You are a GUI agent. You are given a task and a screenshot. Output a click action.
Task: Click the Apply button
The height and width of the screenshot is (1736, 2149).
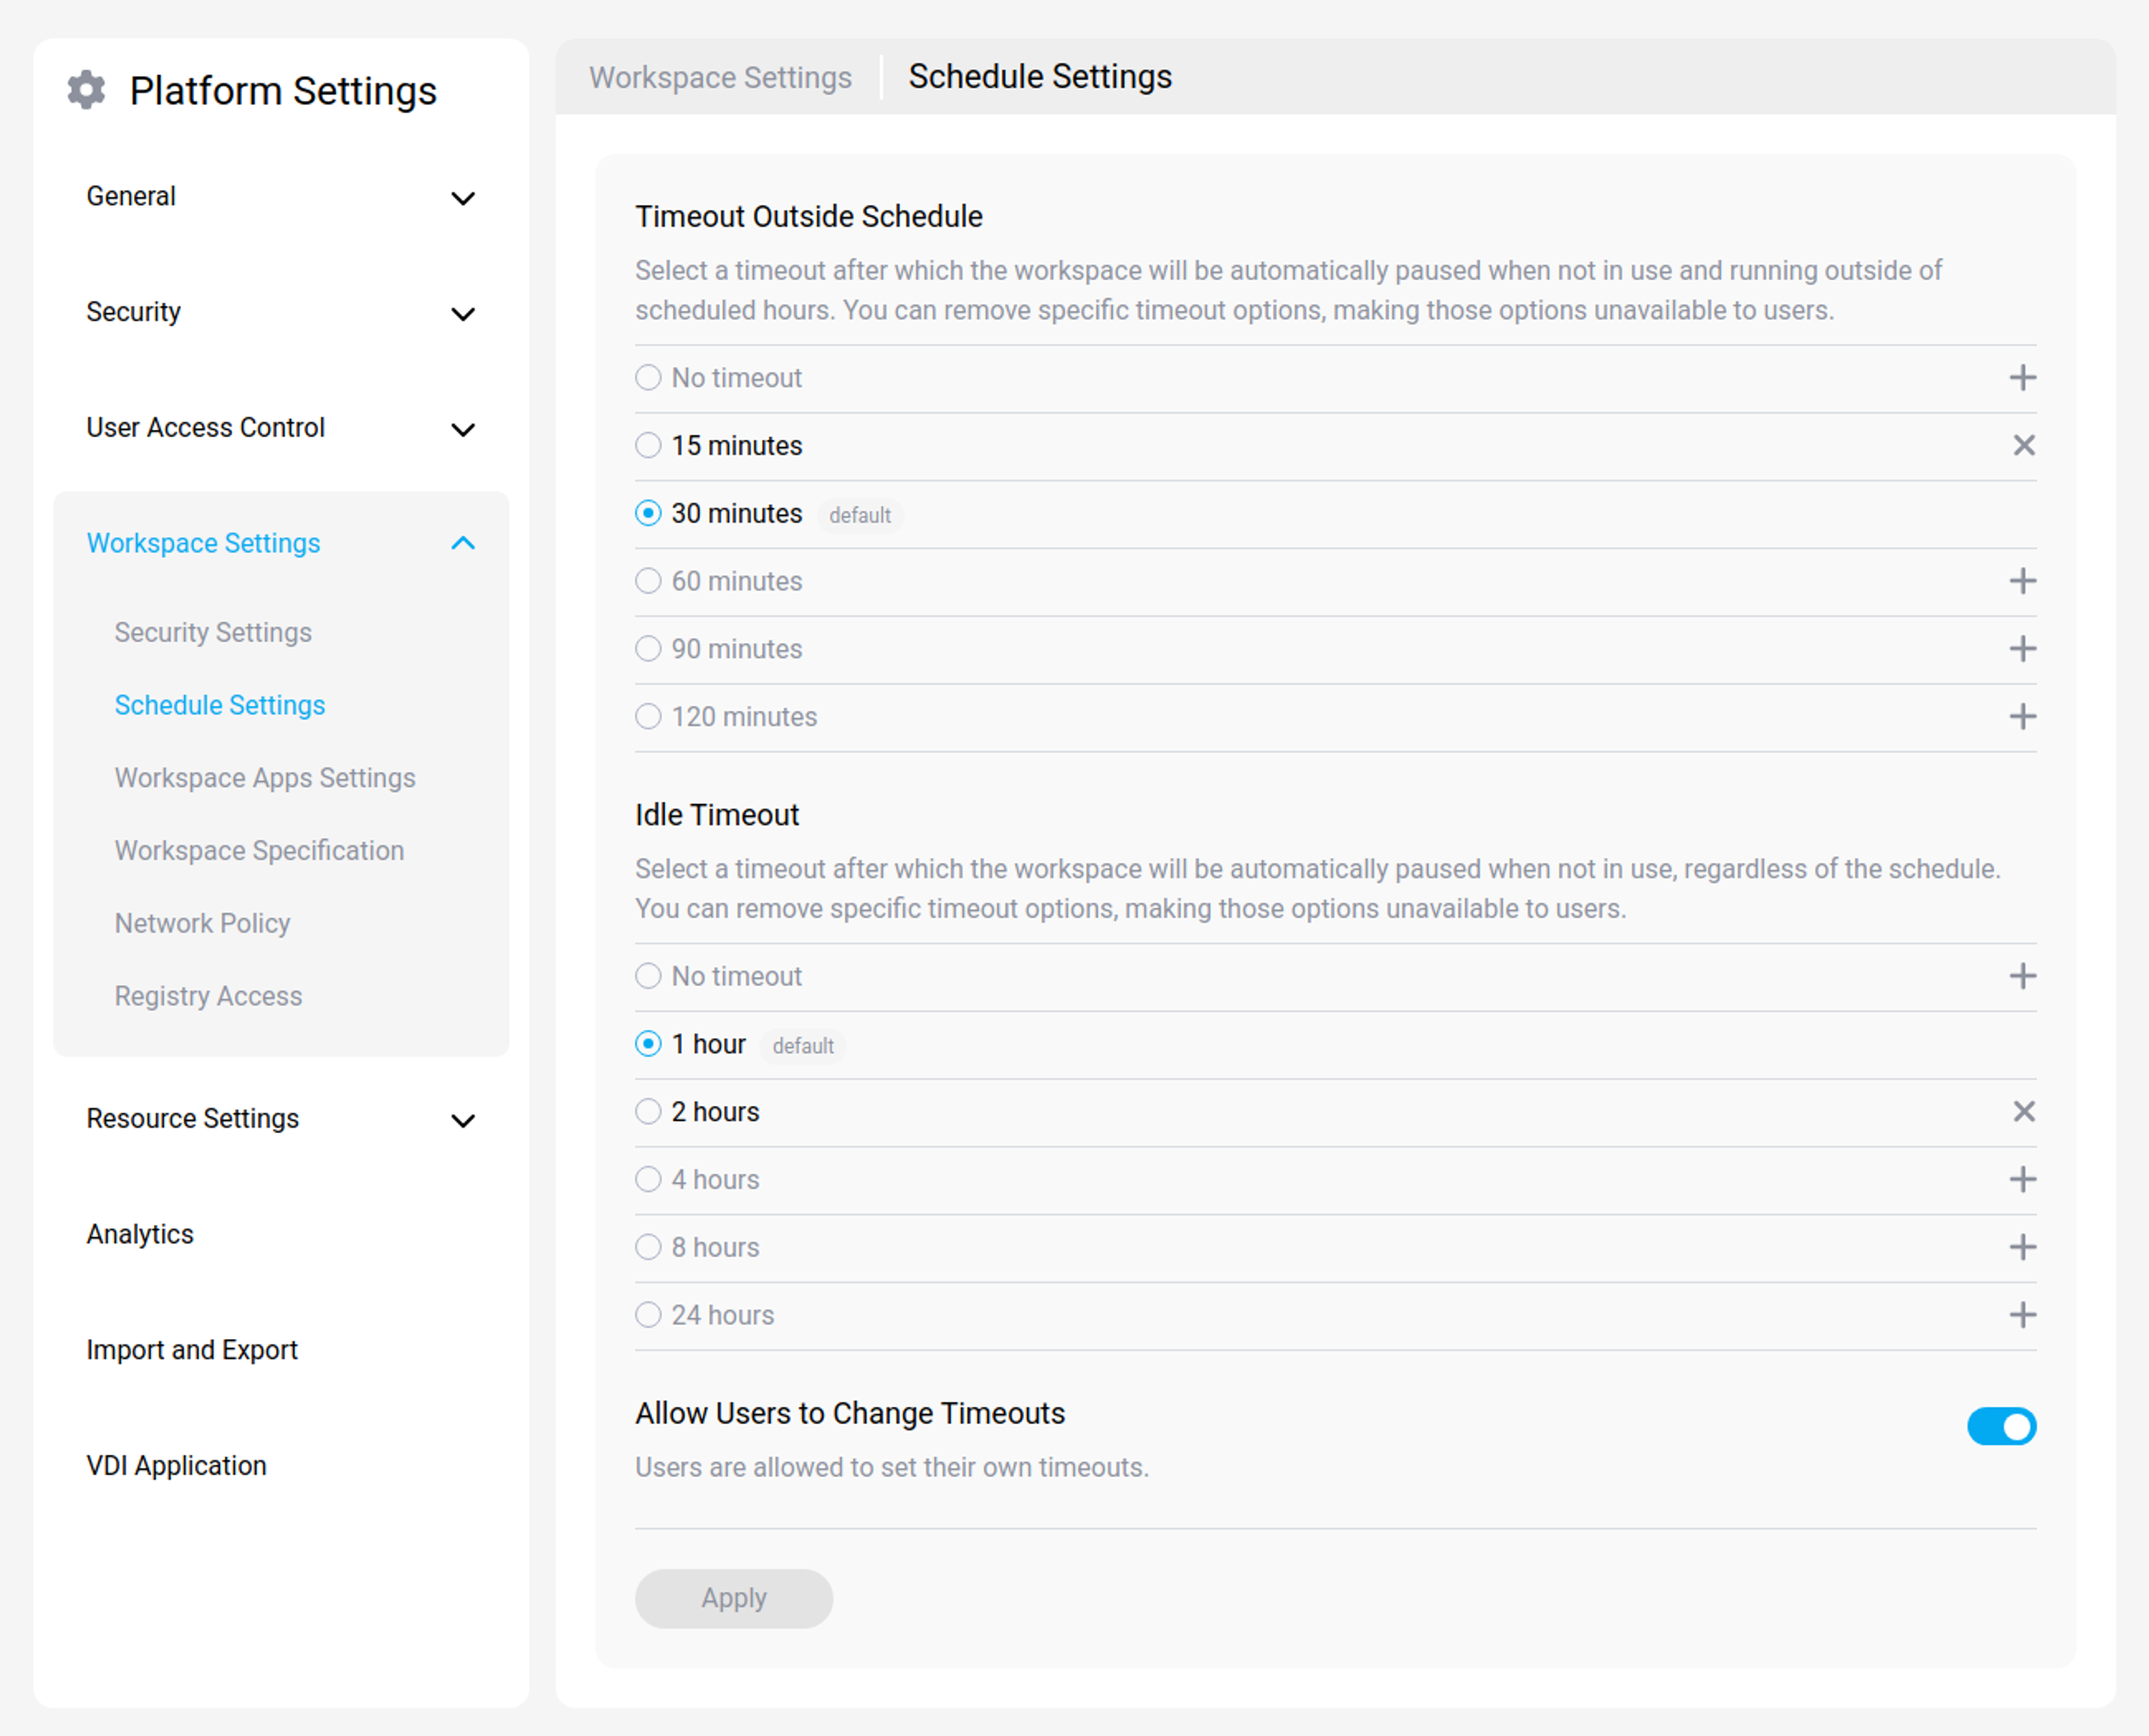(733, 1598)
